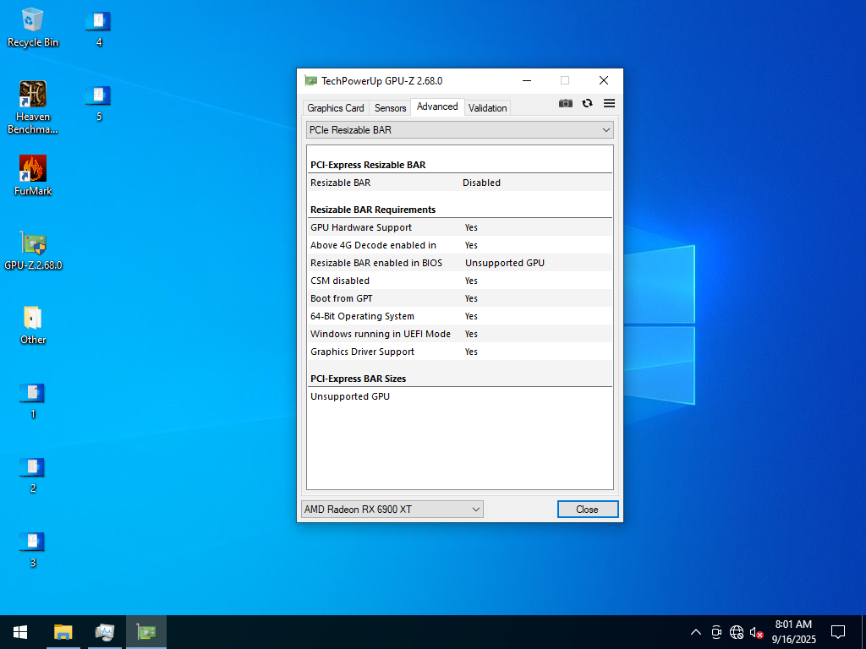
Task: Click the Resizable BAR Requirements heading
Action: point(373,210)
